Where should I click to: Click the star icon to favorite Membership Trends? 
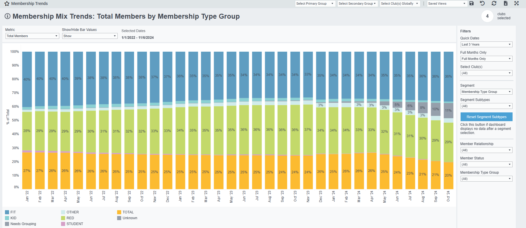[x=6, y=4]
